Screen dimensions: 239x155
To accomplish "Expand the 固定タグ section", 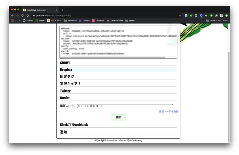I will click(67, 76).
